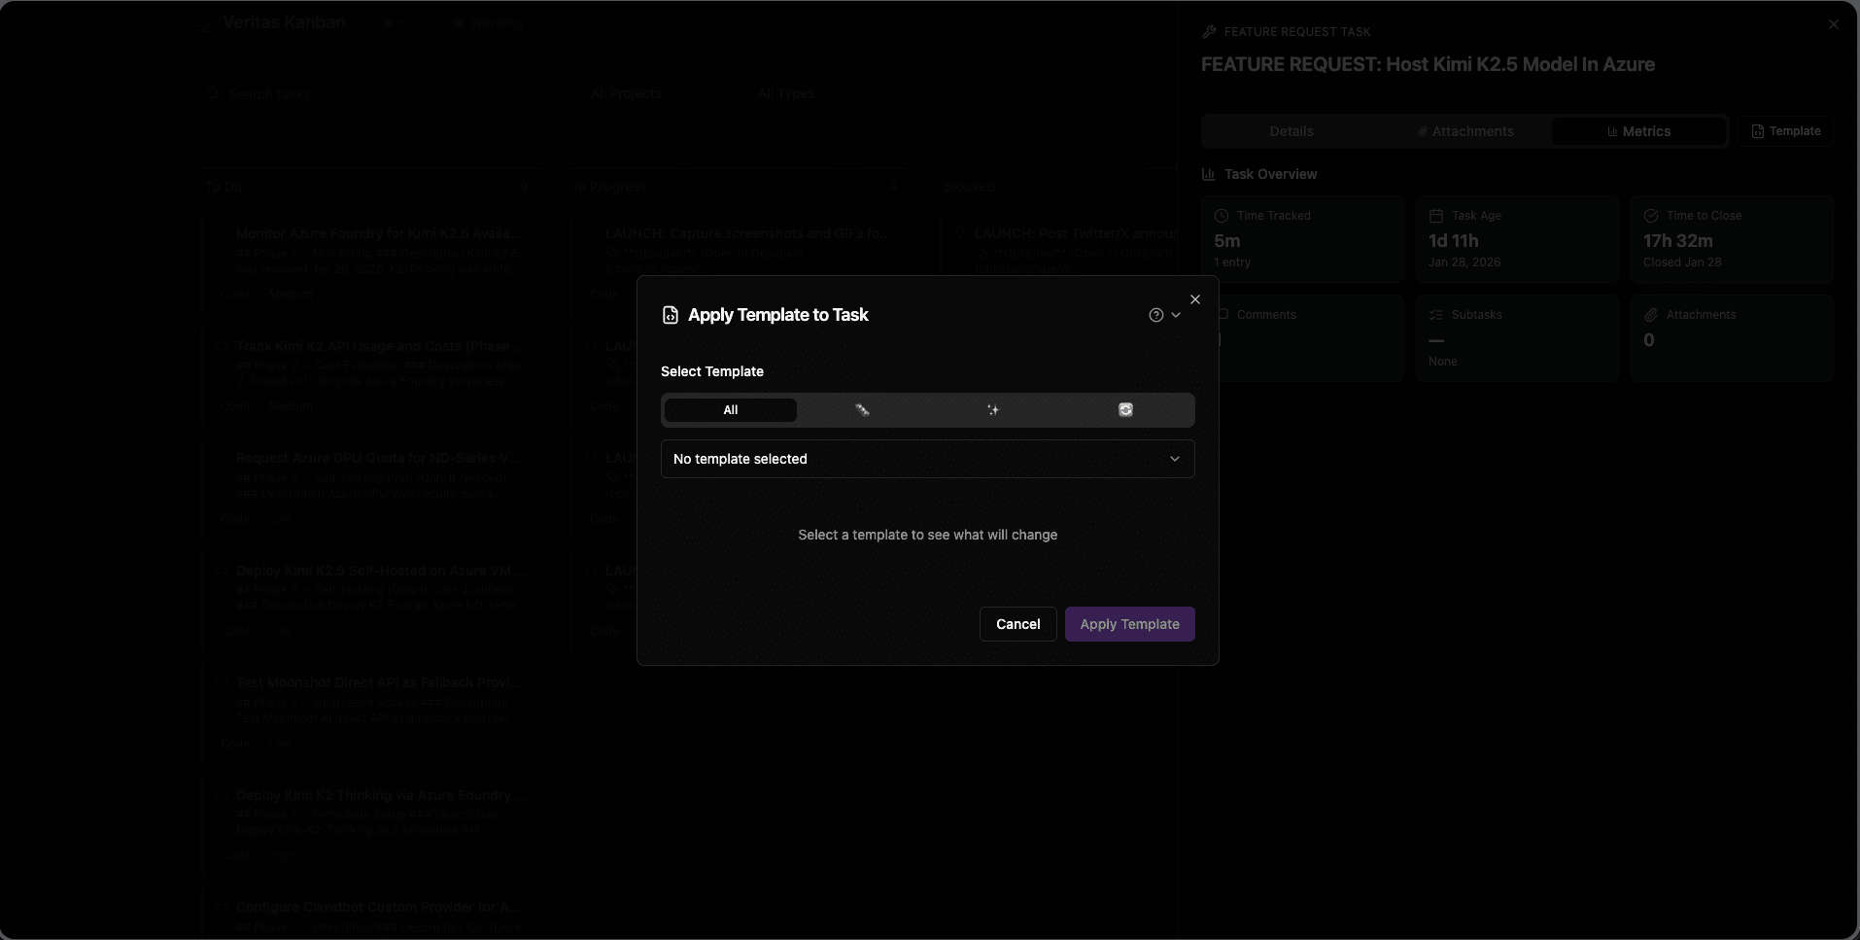Select the Metrics tab
Image resolution: width=1860 pixels, height=940 pixels.
pyautogui.click(x=1638, y=131)
